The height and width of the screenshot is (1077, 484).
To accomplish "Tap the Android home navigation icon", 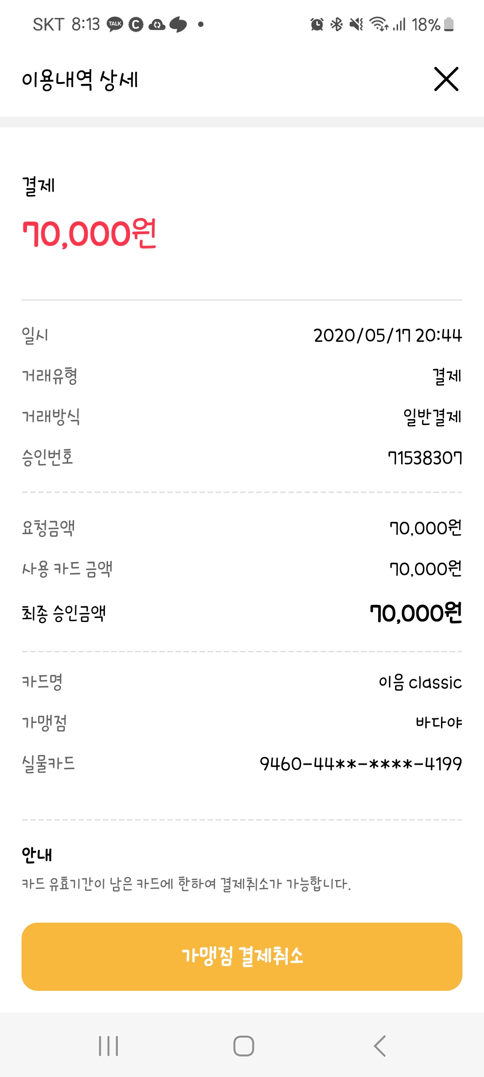I will tap(243, 1046).
